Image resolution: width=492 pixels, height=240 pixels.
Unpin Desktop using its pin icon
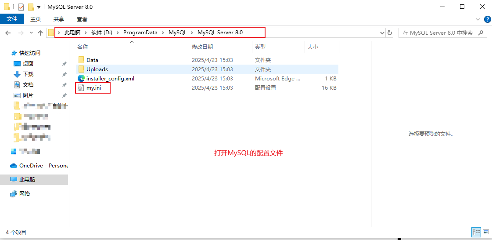[x=64, y=64]
